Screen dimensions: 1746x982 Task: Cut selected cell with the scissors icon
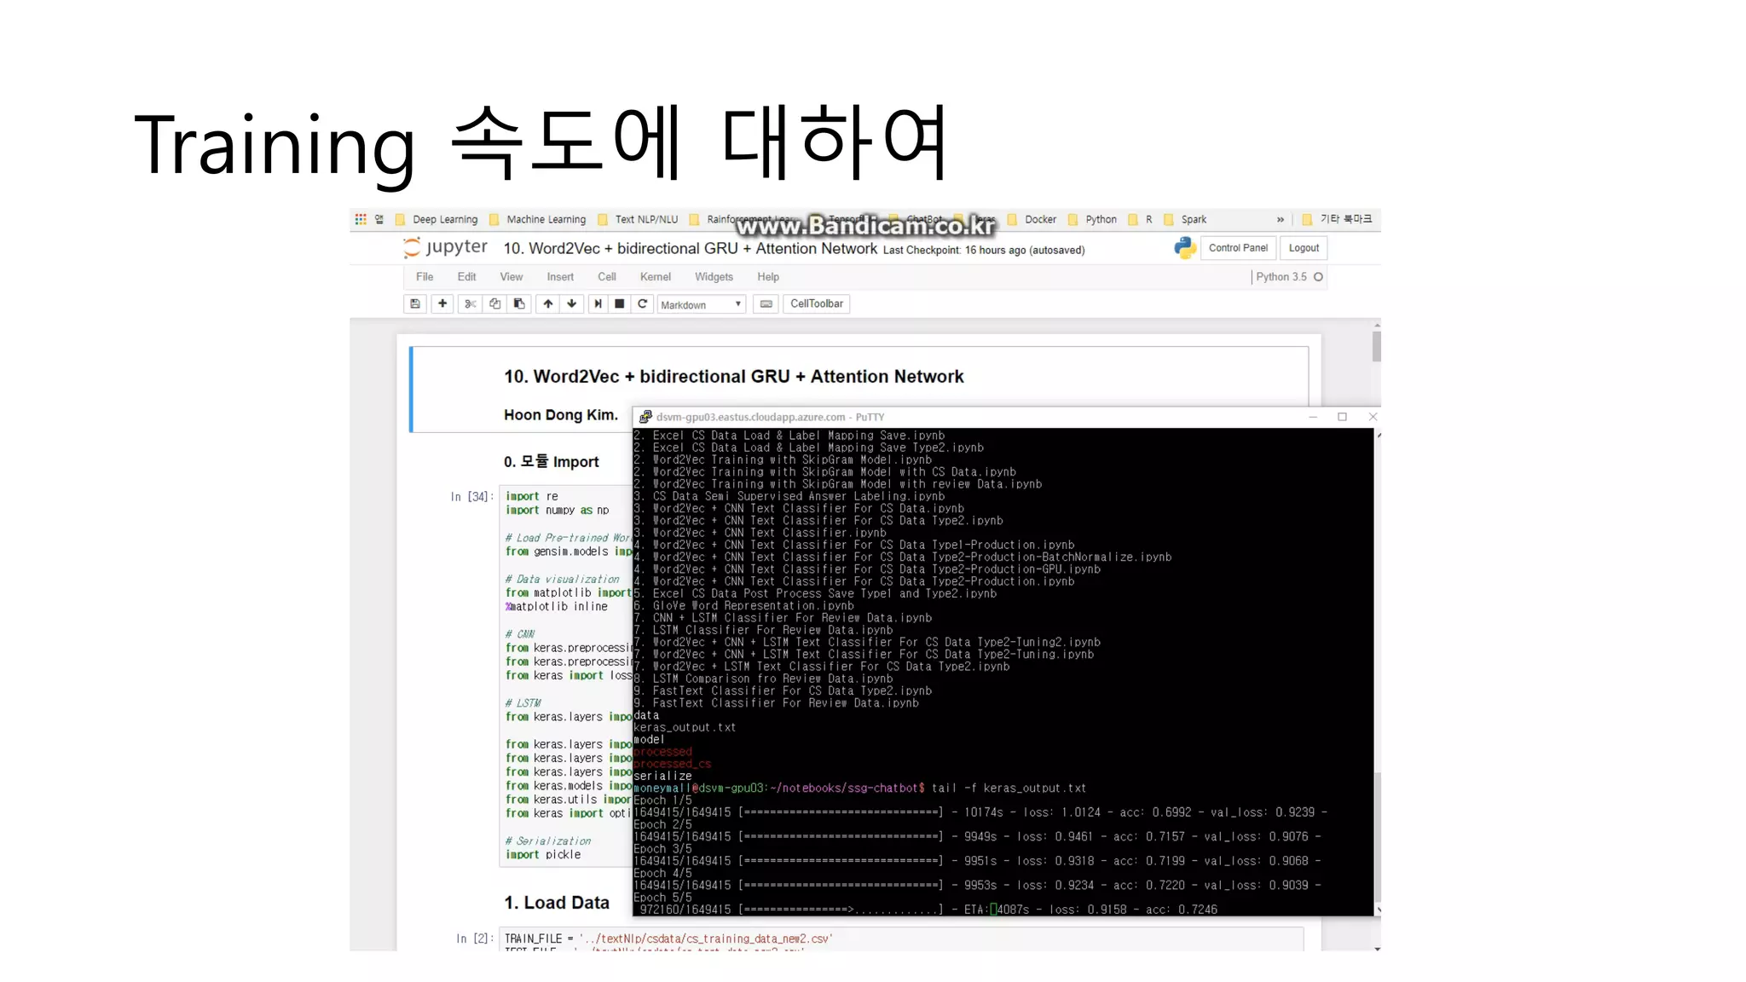(470, 303)
